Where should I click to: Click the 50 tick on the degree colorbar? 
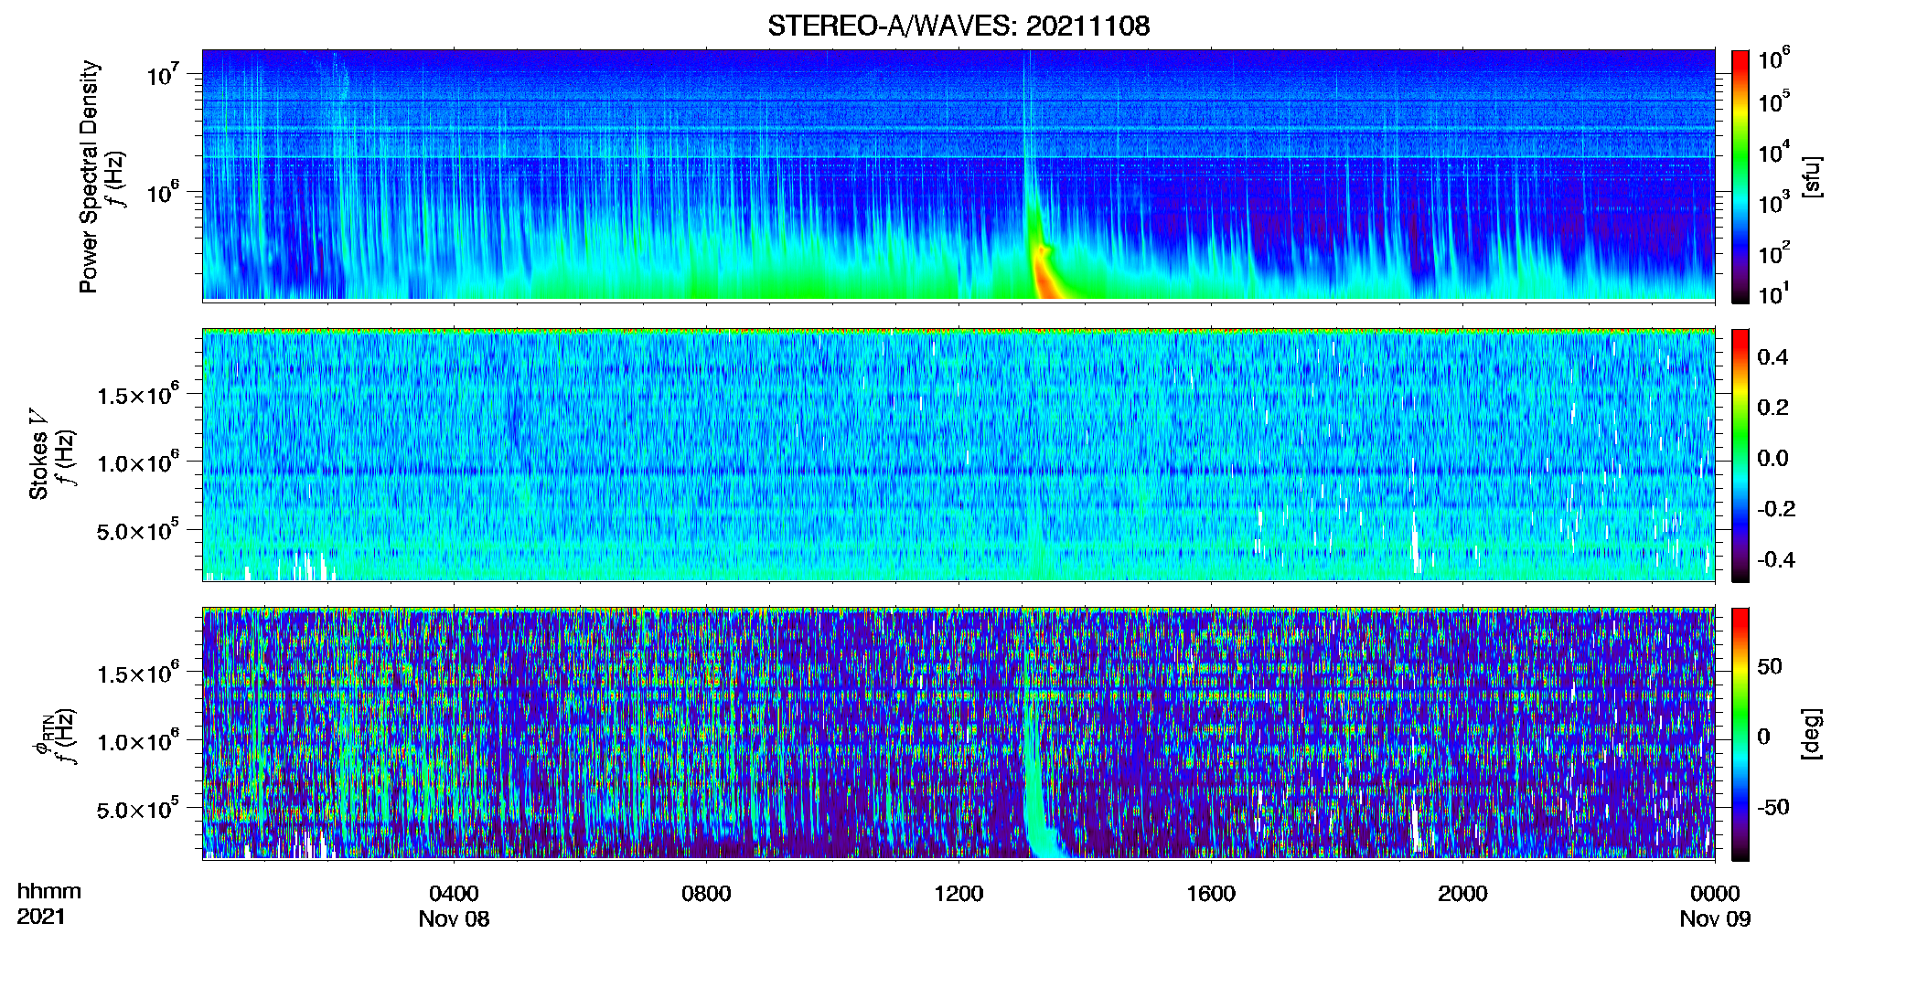point(1770,665)
